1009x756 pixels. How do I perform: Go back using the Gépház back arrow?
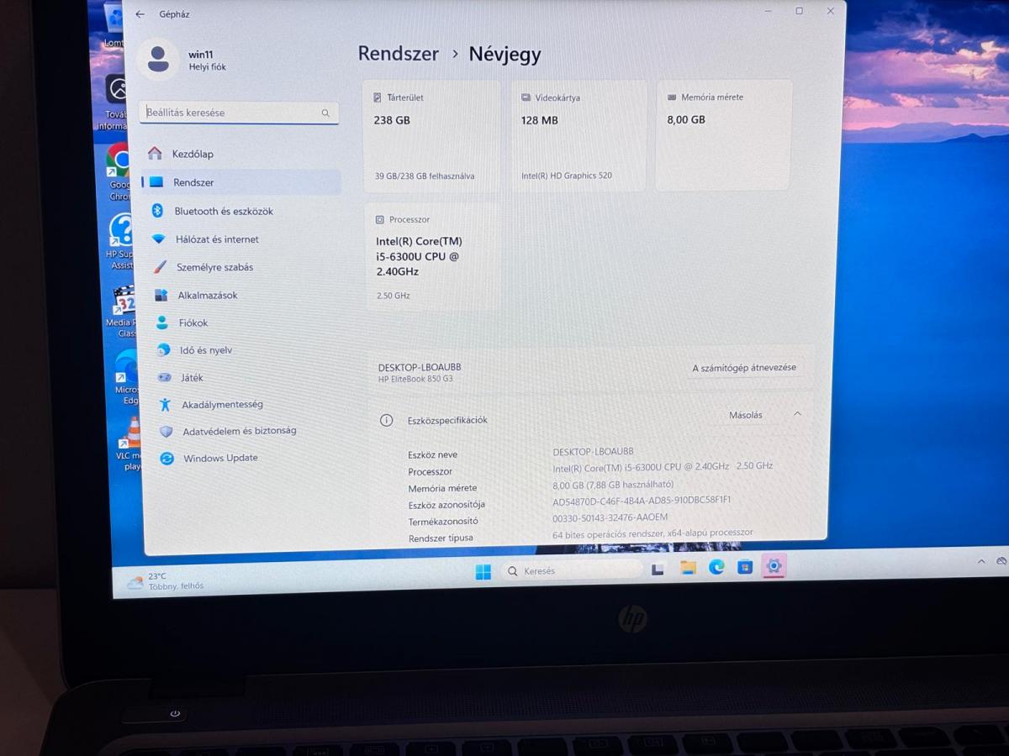pos(140,14)
